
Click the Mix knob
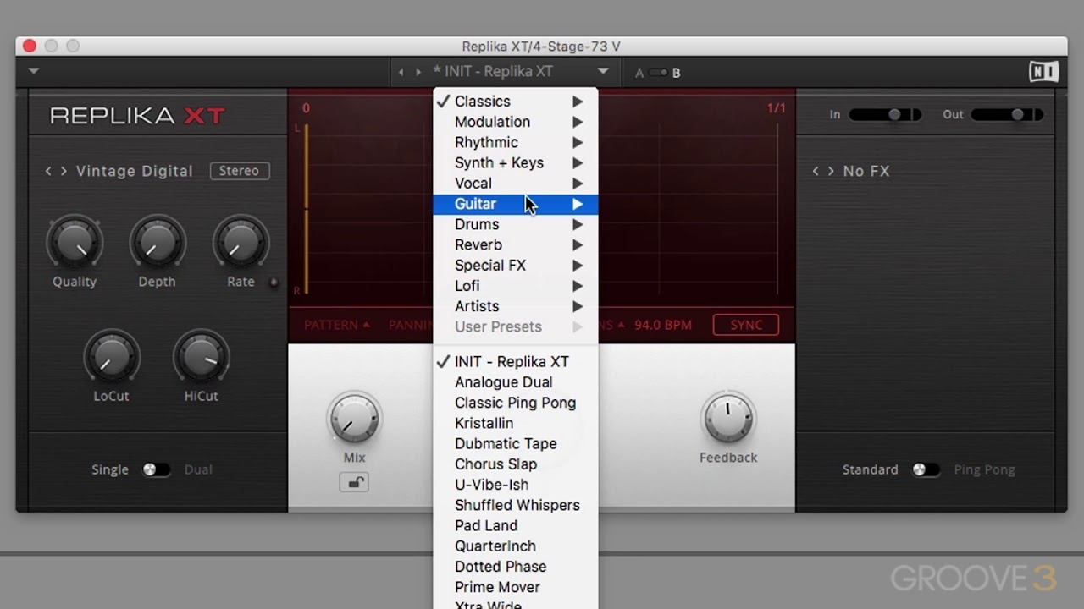tap(354, 418)
